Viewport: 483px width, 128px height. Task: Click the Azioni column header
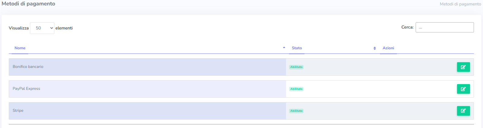tap(388, 48)
